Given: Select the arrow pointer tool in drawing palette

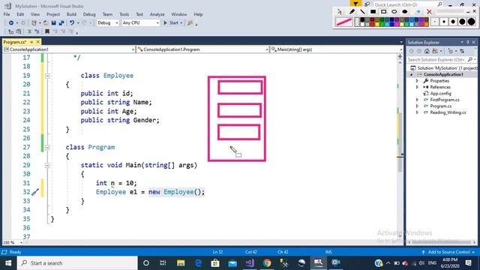Looking at the screenshot, I should (x=340, y=12).
